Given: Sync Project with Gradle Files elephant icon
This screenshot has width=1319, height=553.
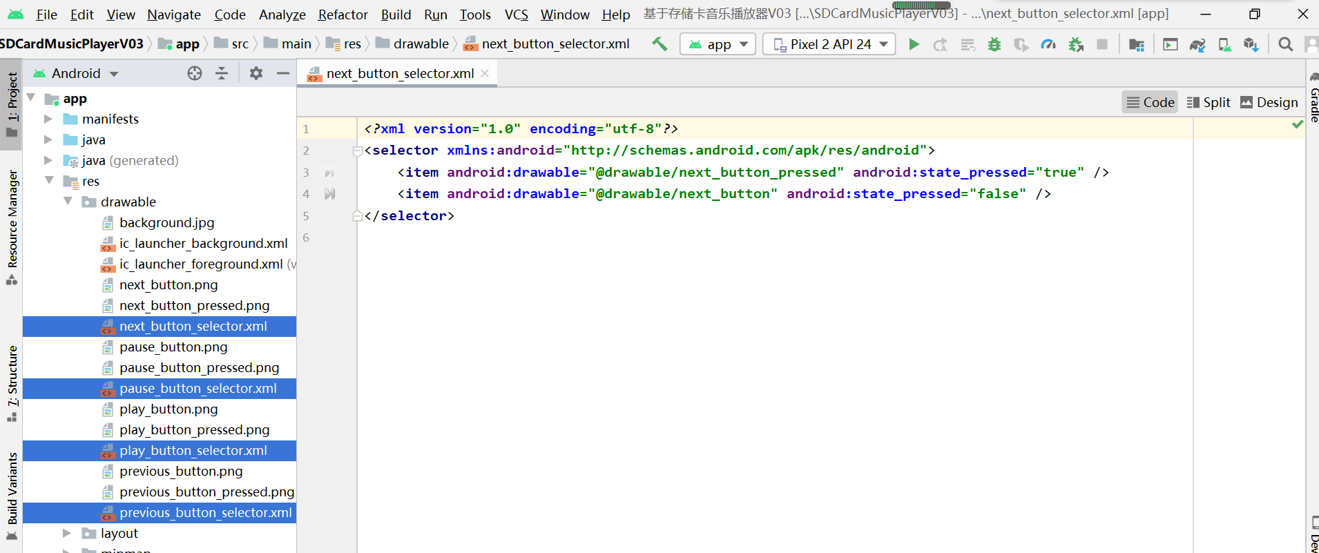Looking at the screenshot, I should [x=1197, y=45].
